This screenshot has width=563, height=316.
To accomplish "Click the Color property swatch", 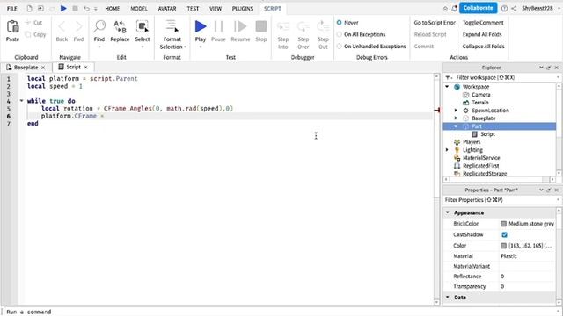I will point(503,246).
